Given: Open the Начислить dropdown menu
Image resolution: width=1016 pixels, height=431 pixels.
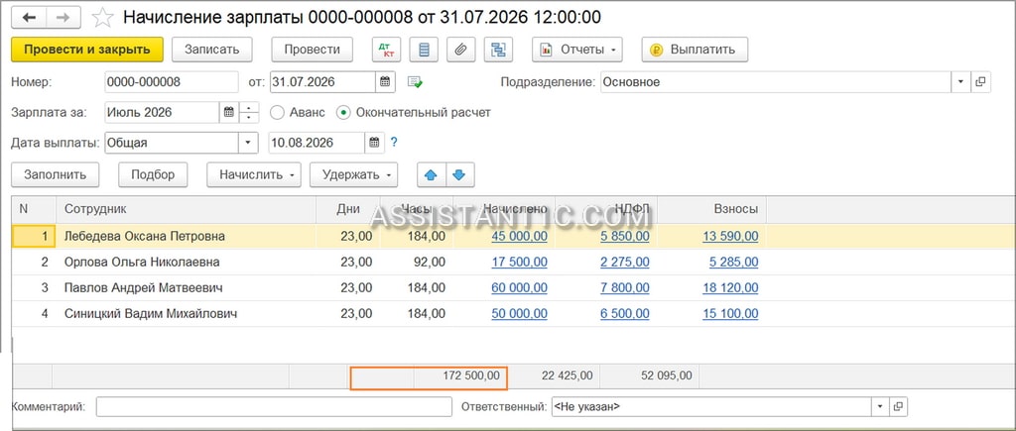Looking at the screenshot, I should pos(253,174).
